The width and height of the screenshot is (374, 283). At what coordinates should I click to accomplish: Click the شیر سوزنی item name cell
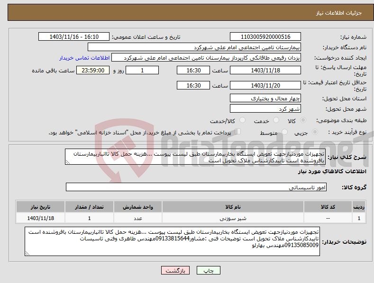point(233,218)
